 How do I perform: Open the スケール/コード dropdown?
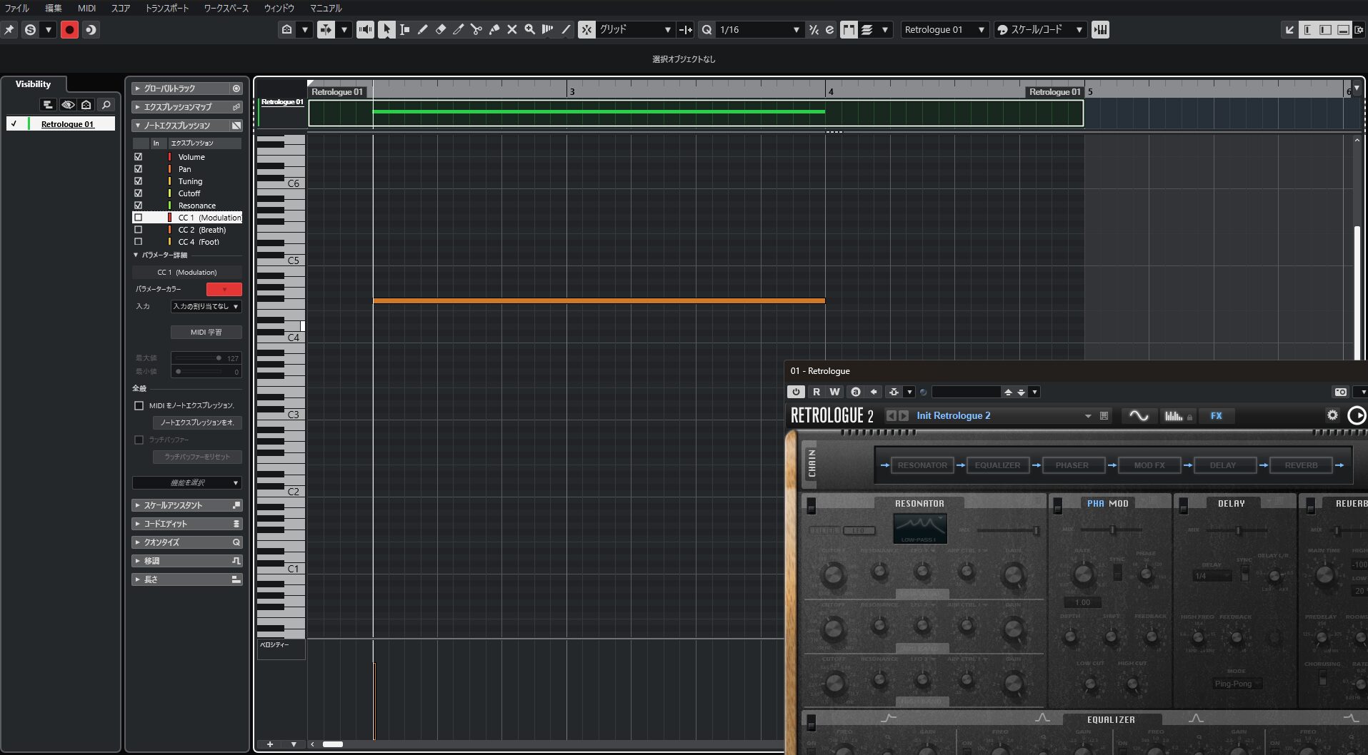click(x=1039, y=29)
